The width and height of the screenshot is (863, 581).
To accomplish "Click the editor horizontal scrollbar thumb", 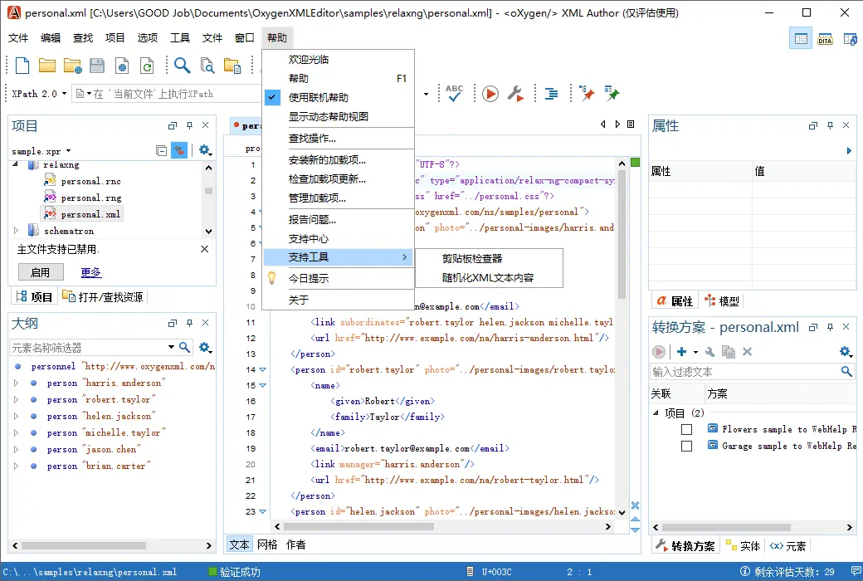I will [x=359, y=526].
